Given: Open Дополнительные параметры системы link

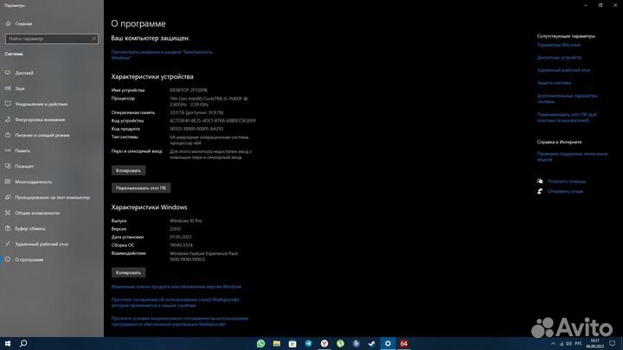Looking at the screenshot, I should pos(568,99).
